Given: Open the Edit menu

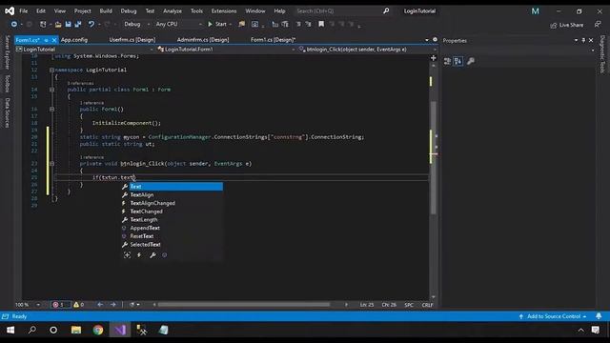Looking at the screenshot, I should point(41,10).
